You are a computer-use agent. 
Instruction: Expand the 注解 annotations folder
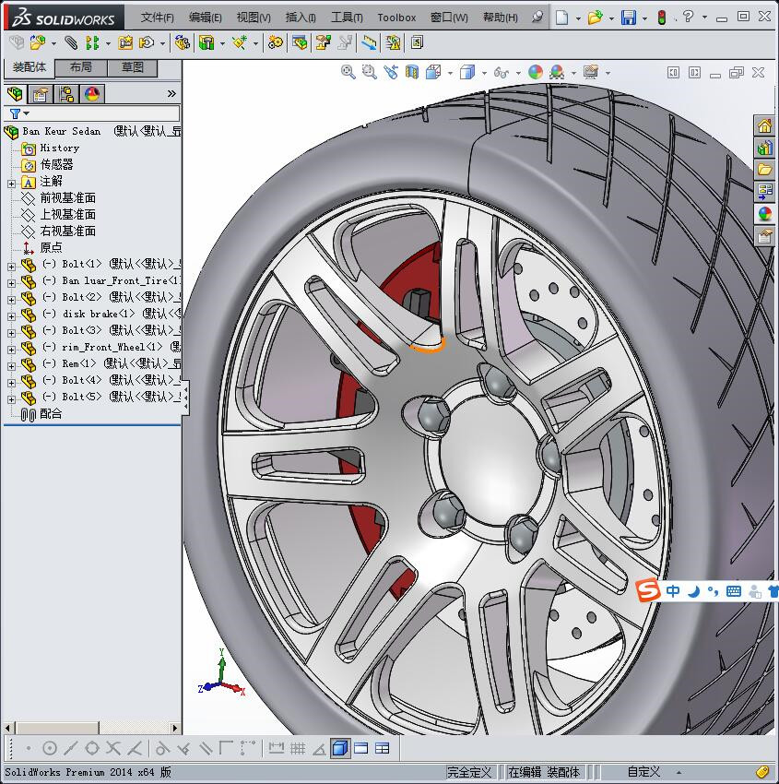tap(11, 184)
